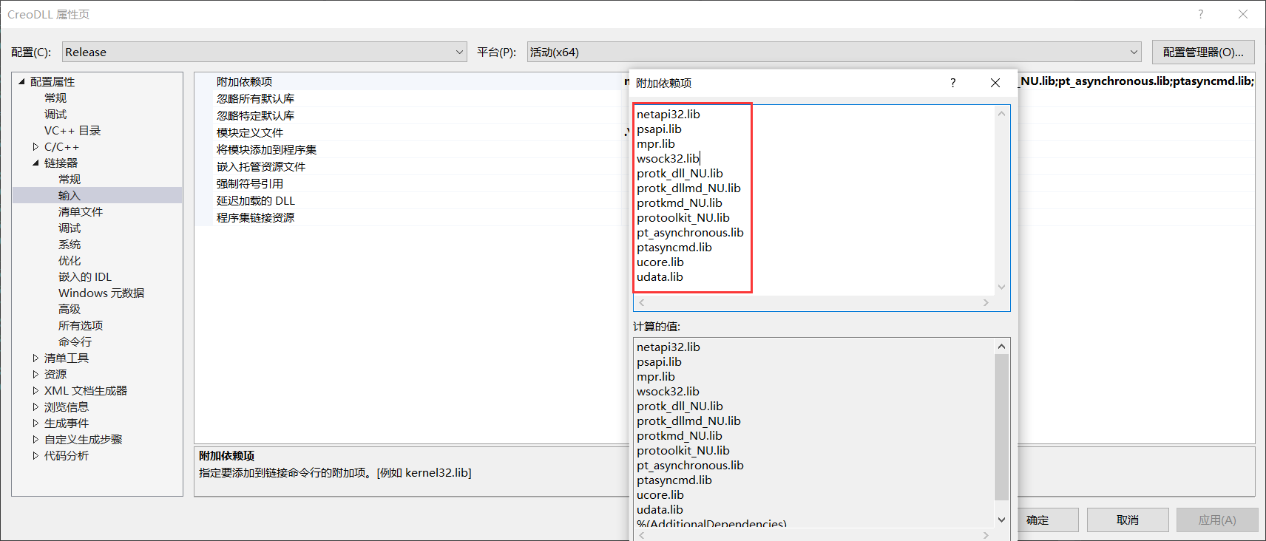Click protoolkit_NU.lib in the edit box

pos(683,217)
